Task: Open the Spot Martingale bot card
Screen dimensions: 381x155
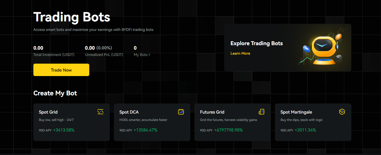Action: 313,122
